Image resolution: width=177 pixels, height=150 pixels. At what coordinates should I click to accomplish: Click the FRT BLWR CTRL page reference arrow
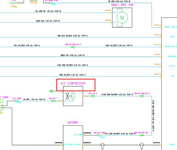point(51,3)
